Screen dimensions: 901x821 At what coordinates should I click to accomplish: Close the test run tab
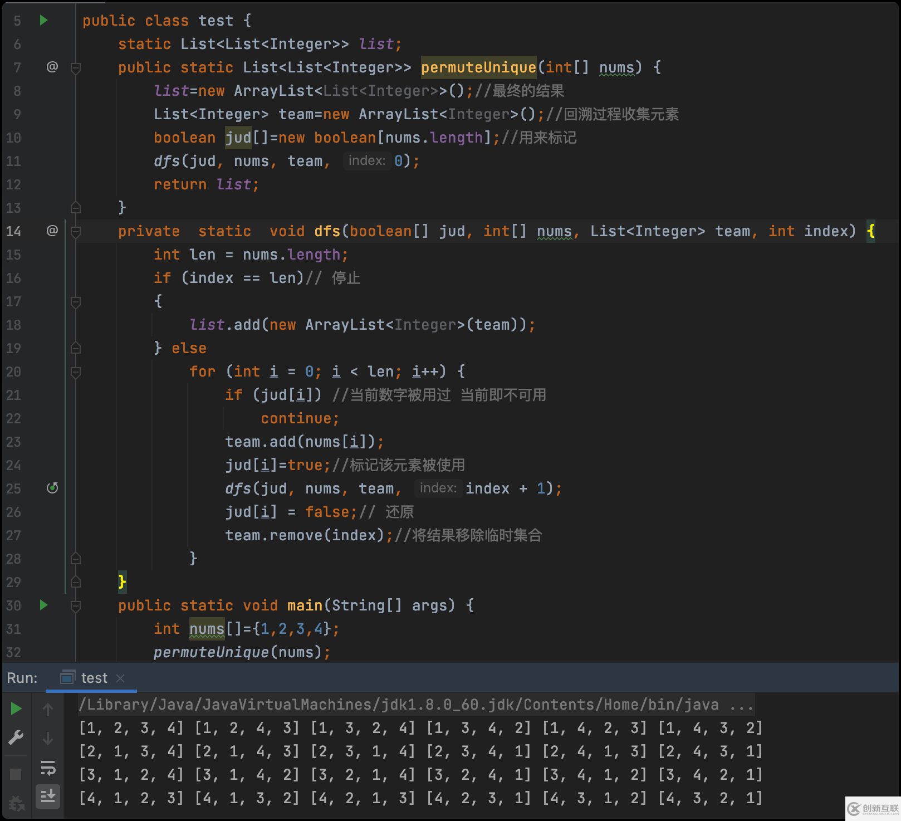120,678
